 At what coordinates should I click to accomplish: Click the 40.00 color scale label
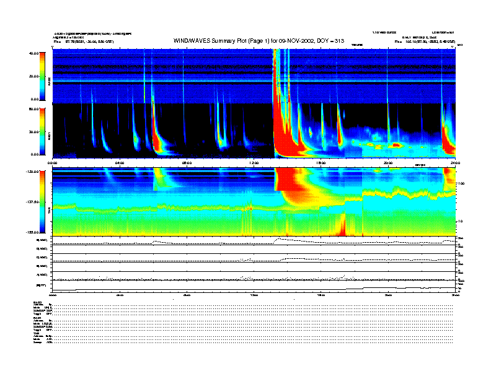coord(33,53)
